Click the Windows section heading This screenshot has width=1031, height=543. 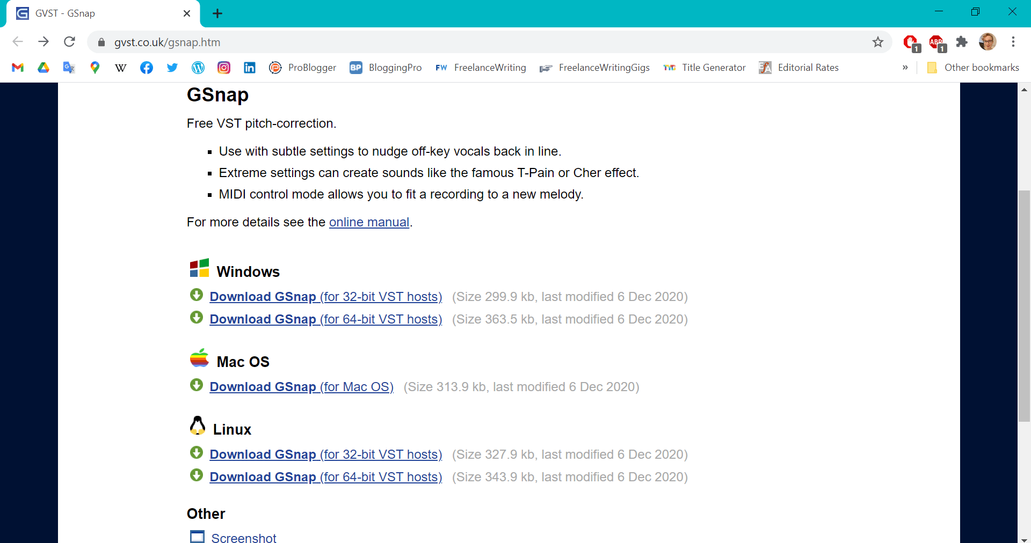[248, 271]
